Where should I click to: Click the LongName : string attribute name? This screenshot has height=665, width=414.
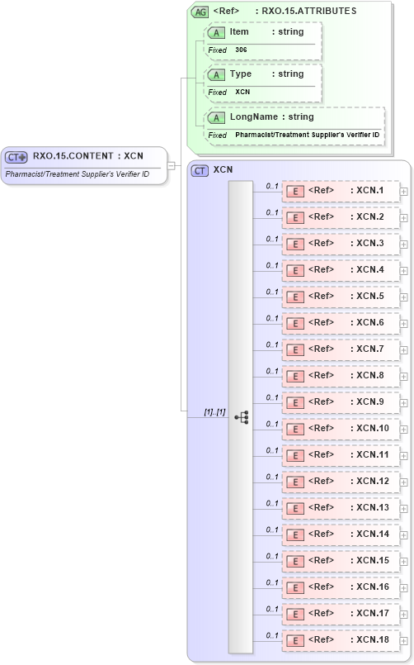(272, 117)
